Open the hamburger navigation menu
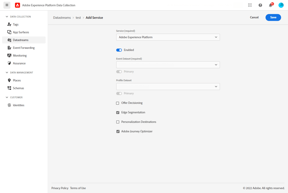 click(7, 5)
